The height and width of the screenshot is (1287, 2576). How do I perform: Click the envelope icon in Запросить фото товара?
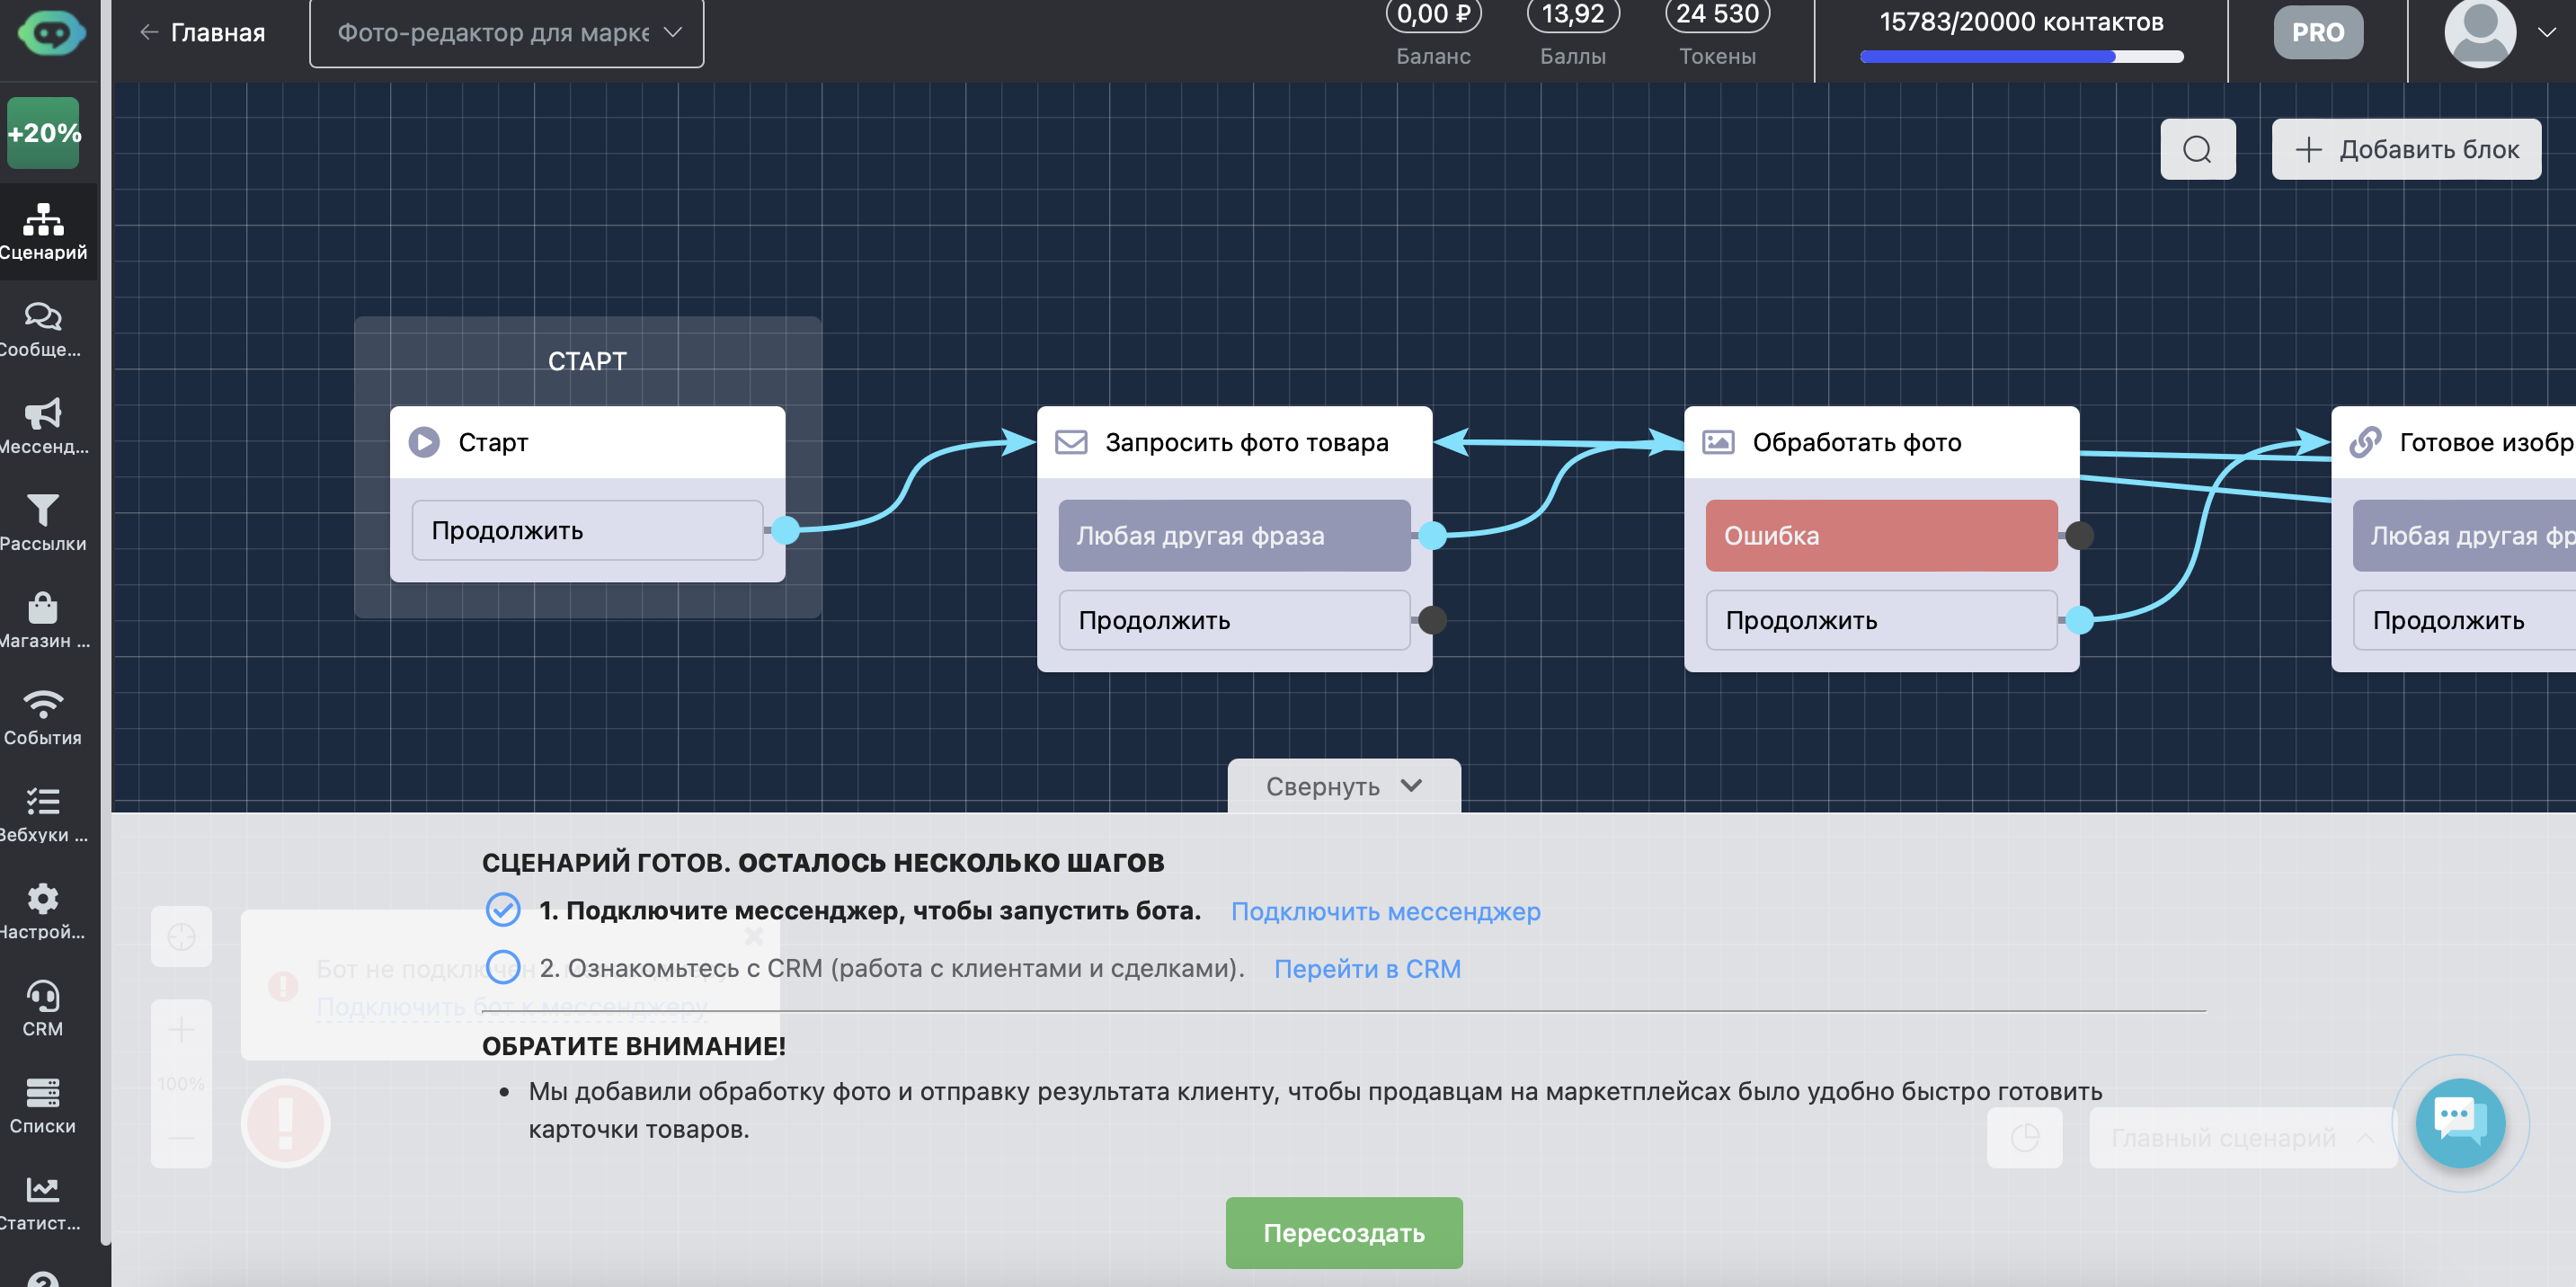tap(1071, 442)
